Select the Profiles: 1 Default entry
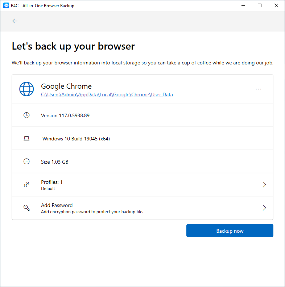 pyautogui.click(x=142, y=185)
